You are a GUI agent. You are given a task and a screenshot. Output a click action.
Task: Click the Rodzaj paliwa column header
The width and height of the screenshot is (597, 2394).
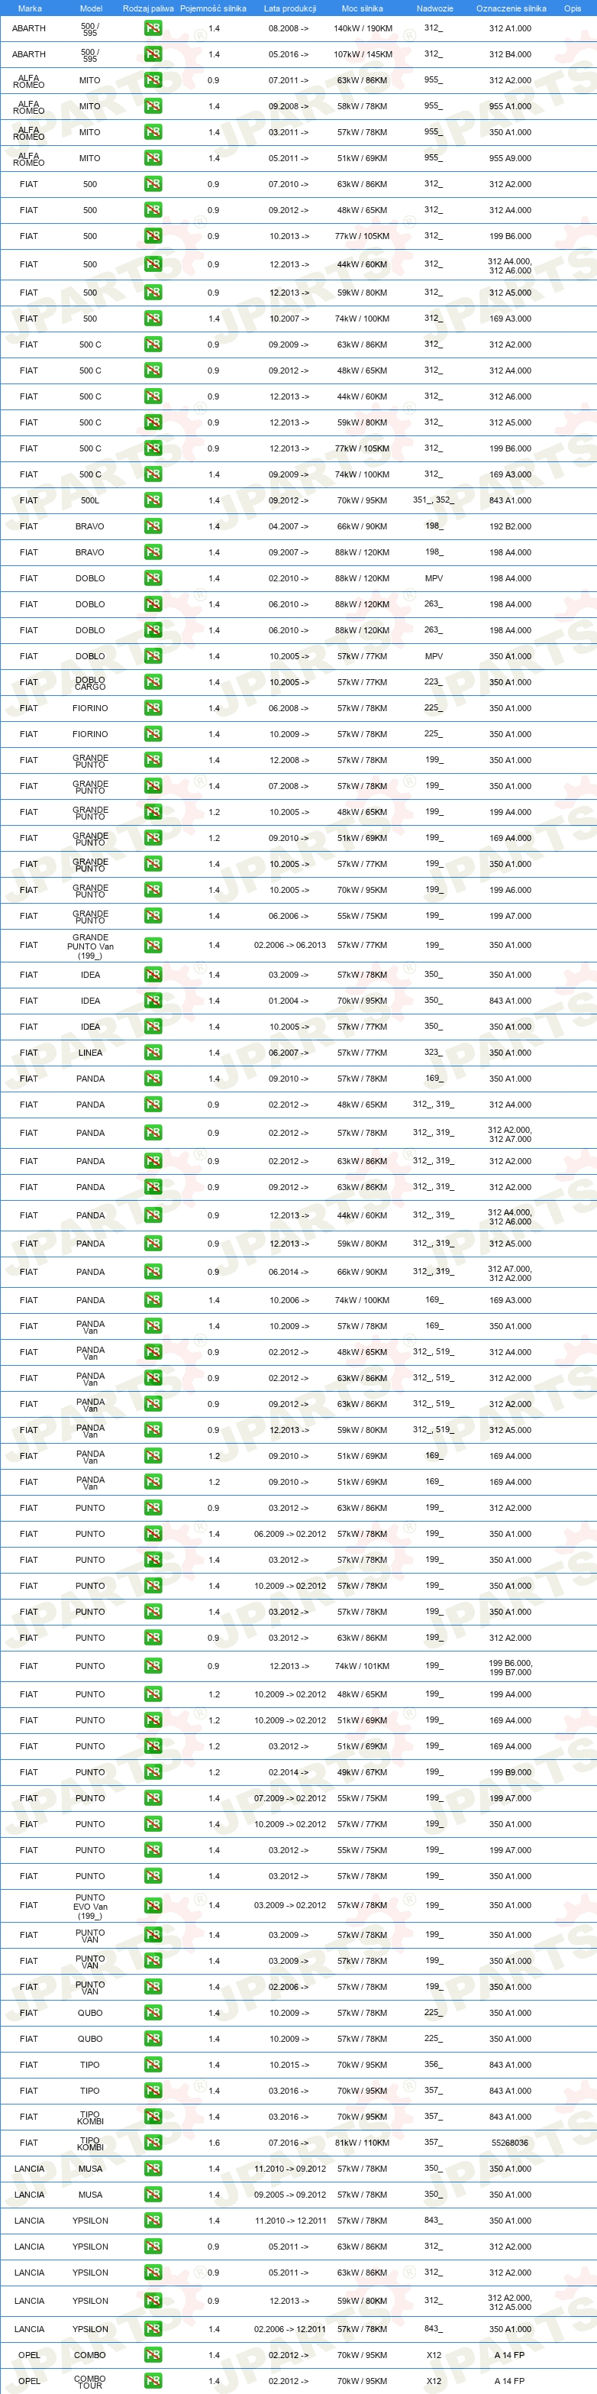pos(149,8)
